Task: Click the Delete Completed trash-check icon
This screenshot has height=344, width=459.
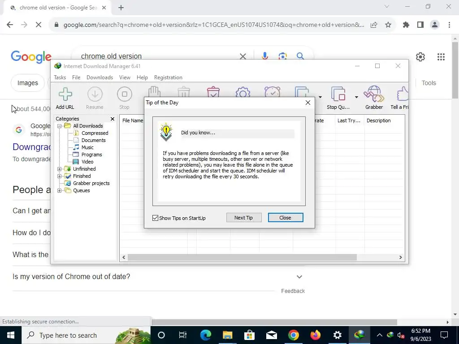Action: 213,92
